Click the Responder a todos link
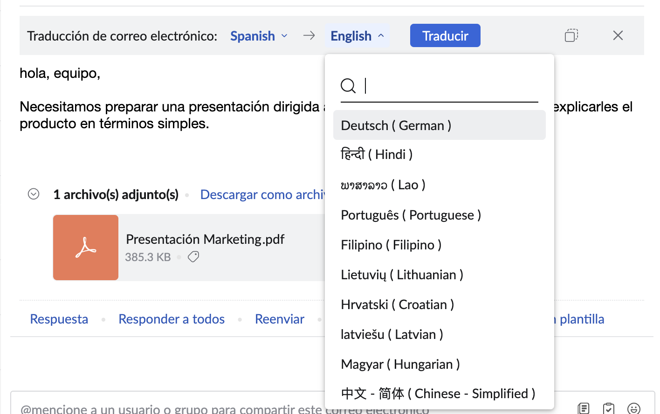The height and width of the screenshot is (414, 660). click(172, 319)
